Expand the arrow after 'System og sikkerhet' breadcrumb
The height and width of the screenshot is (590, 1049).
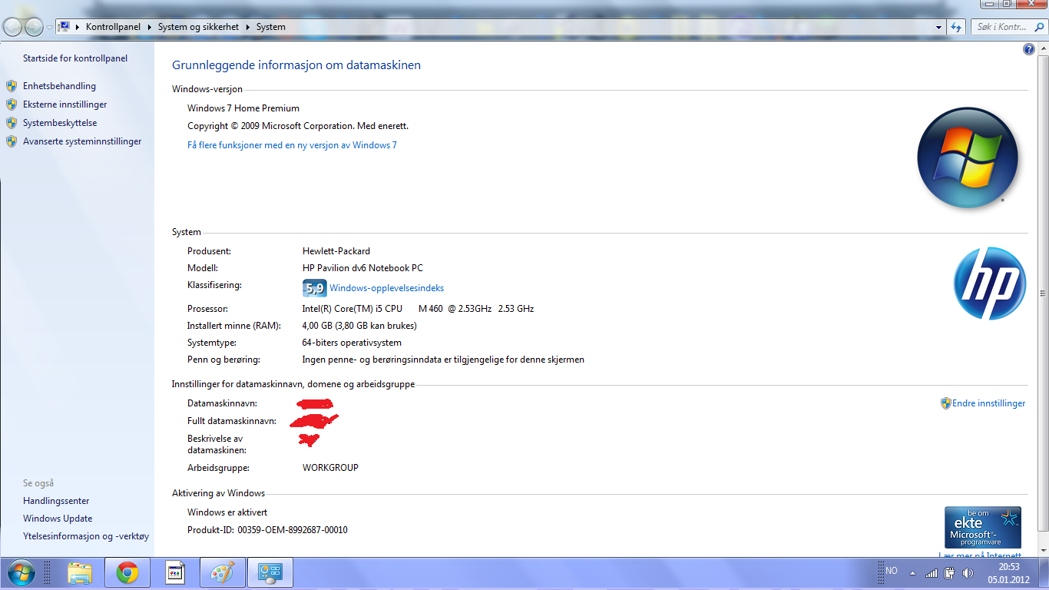pos(247,27)
